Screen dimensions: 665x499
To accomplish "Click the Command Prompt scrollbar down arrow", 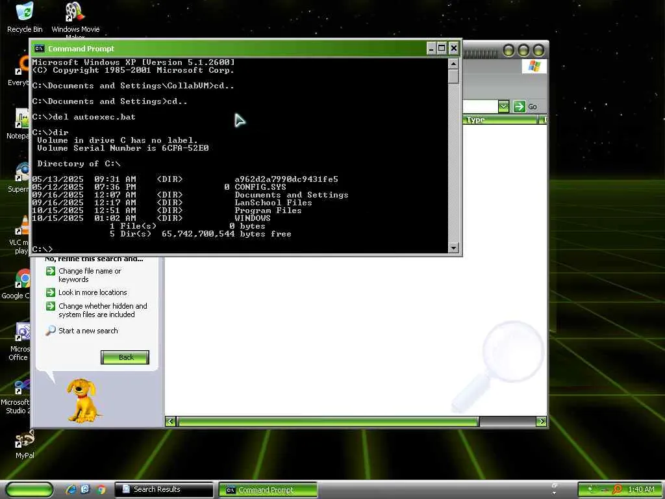I will tap(453, 248).
